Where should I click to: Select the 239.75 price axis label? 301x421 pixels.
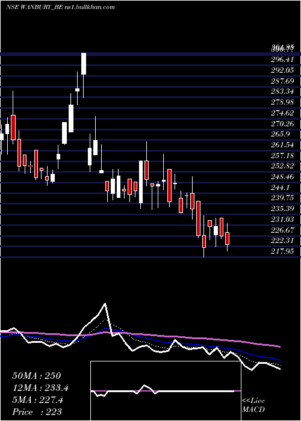pyautogui.click(x=282, y=198)
